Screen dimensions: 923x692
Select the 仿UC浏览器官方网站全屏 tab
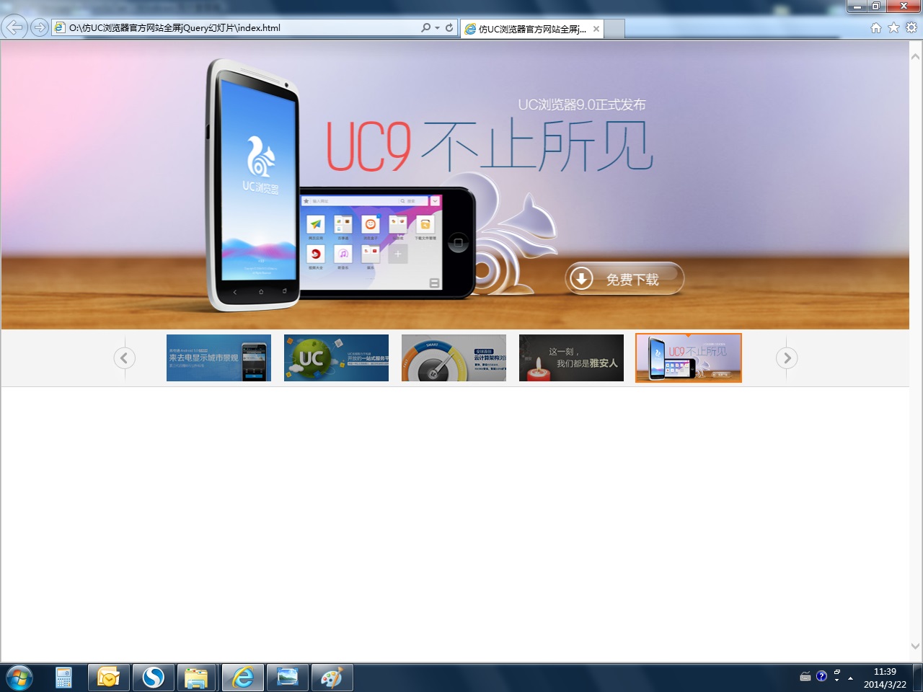pyautogui.click(x=532, y=29)
